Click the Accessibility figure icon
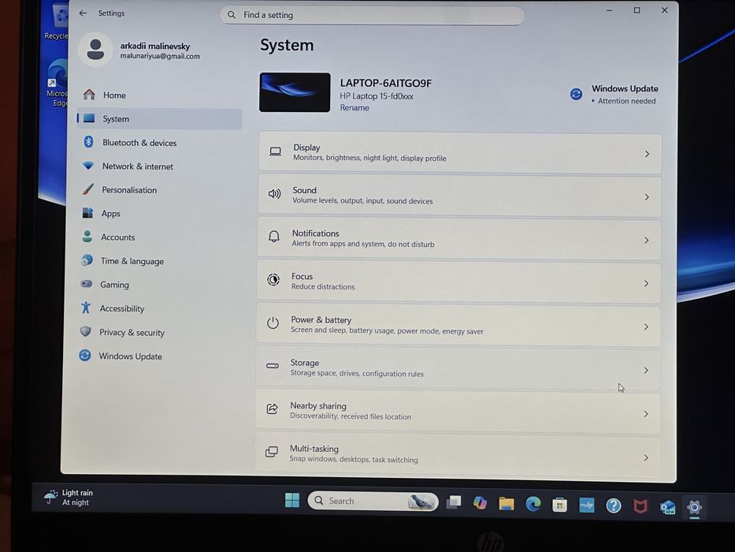Image resolution: width=735 pixels, height=552 pixels. click(85, 308)
